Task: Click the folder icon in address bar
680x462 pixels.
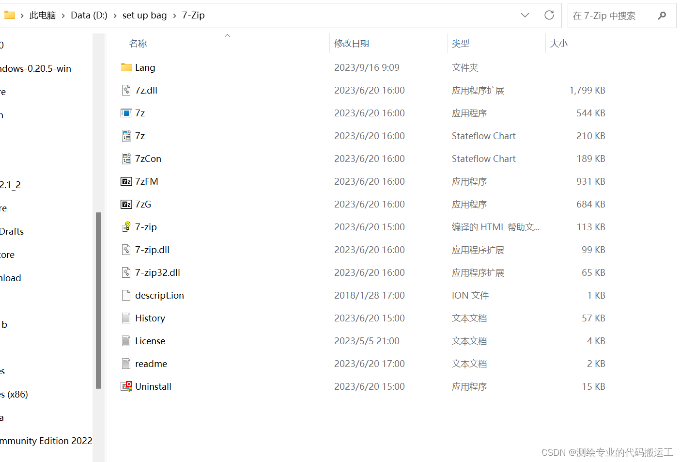Action: (10, 15)
